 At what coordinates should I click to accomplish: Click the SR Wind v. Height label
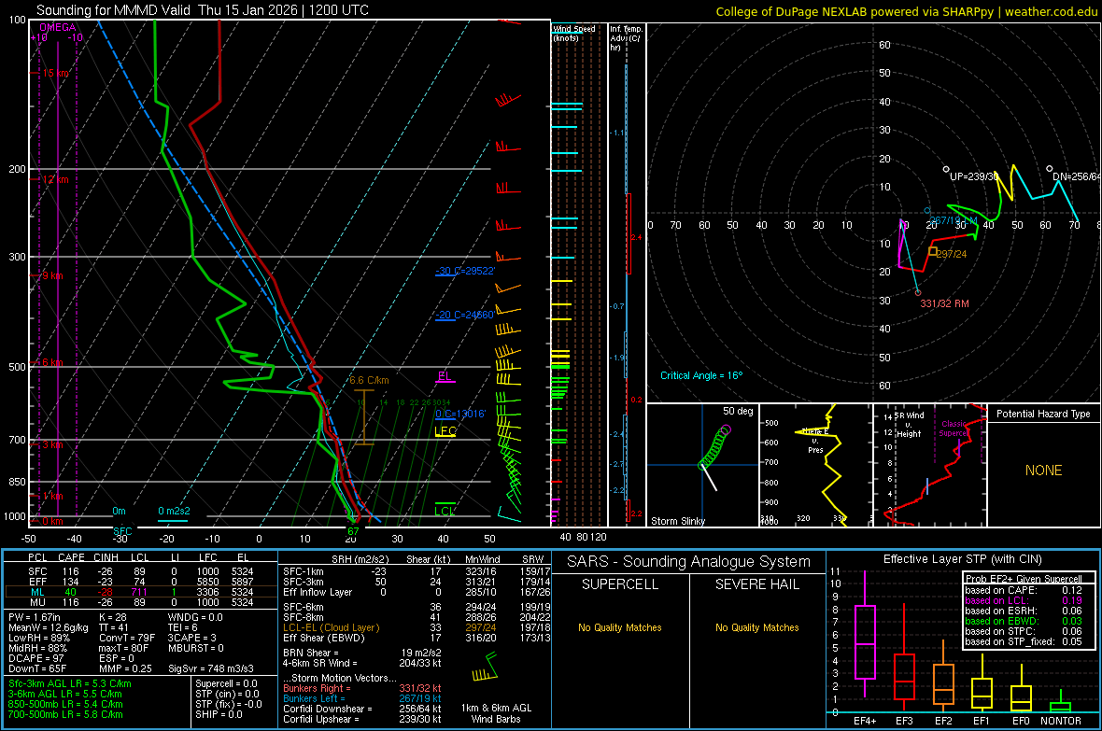click(909, 425)
